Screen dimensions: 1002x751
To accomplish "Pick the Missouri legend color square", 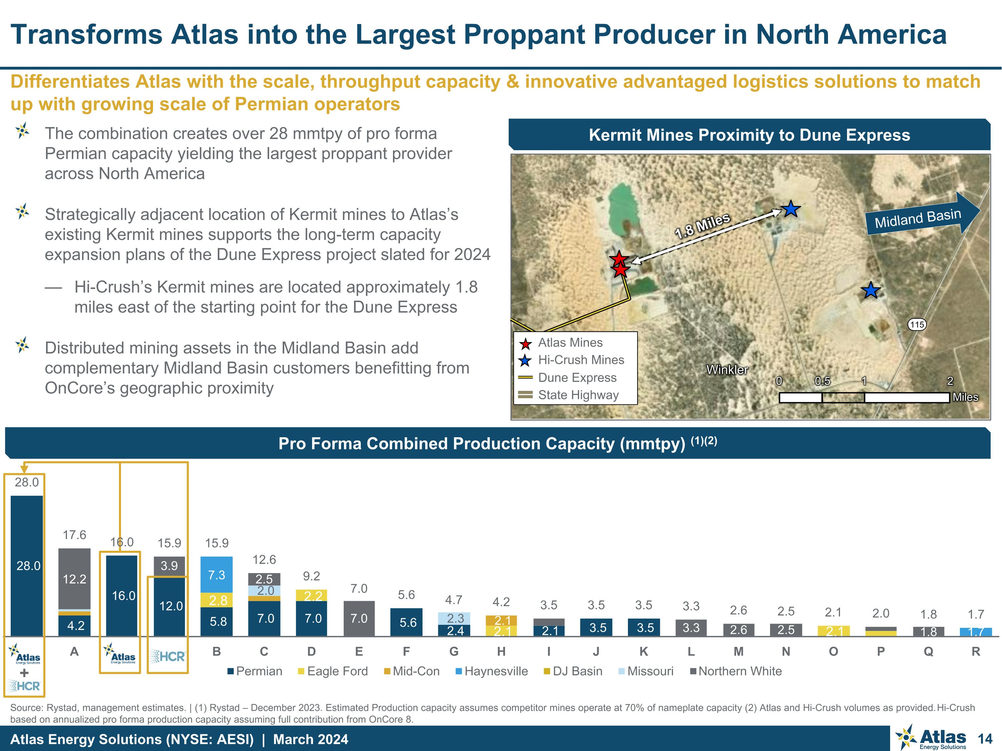I will coord(622,671).
